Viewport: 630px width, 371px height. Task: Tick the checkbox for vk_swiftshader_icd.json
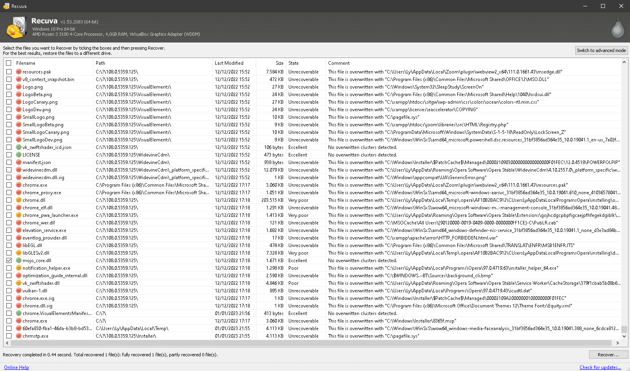pos(9,147)
